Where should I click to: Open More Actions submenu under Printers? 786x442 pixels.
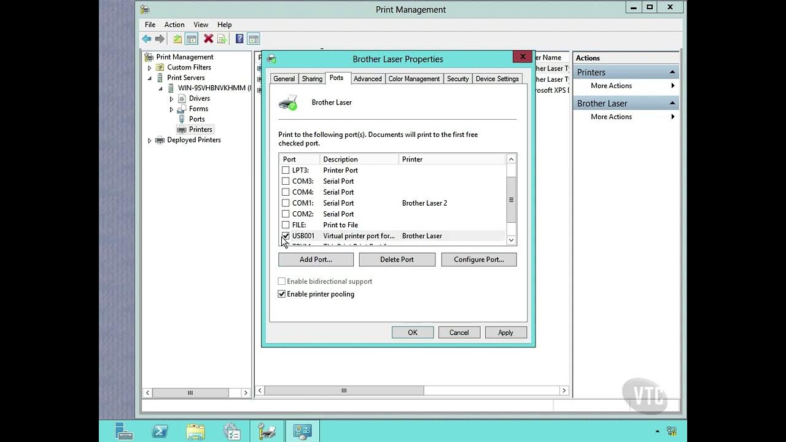(x=625, y=86)
